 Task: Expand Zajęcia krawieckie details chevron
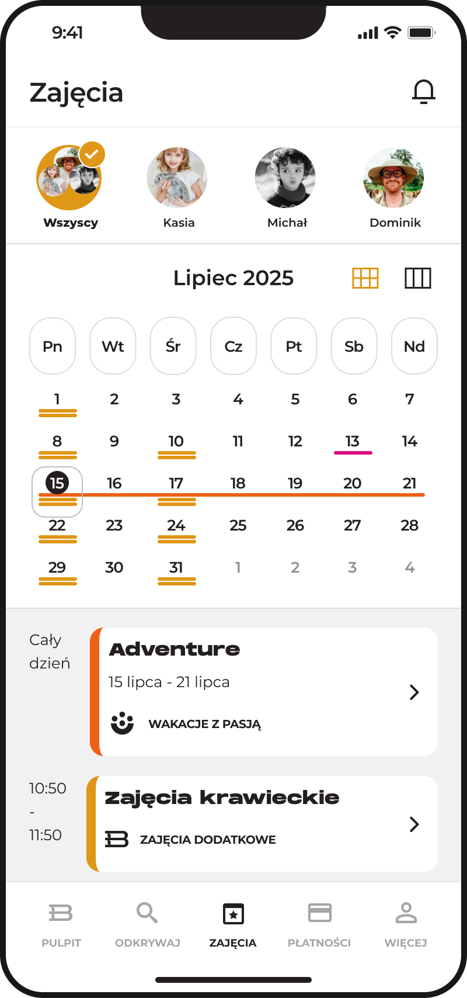coord(414,824)
